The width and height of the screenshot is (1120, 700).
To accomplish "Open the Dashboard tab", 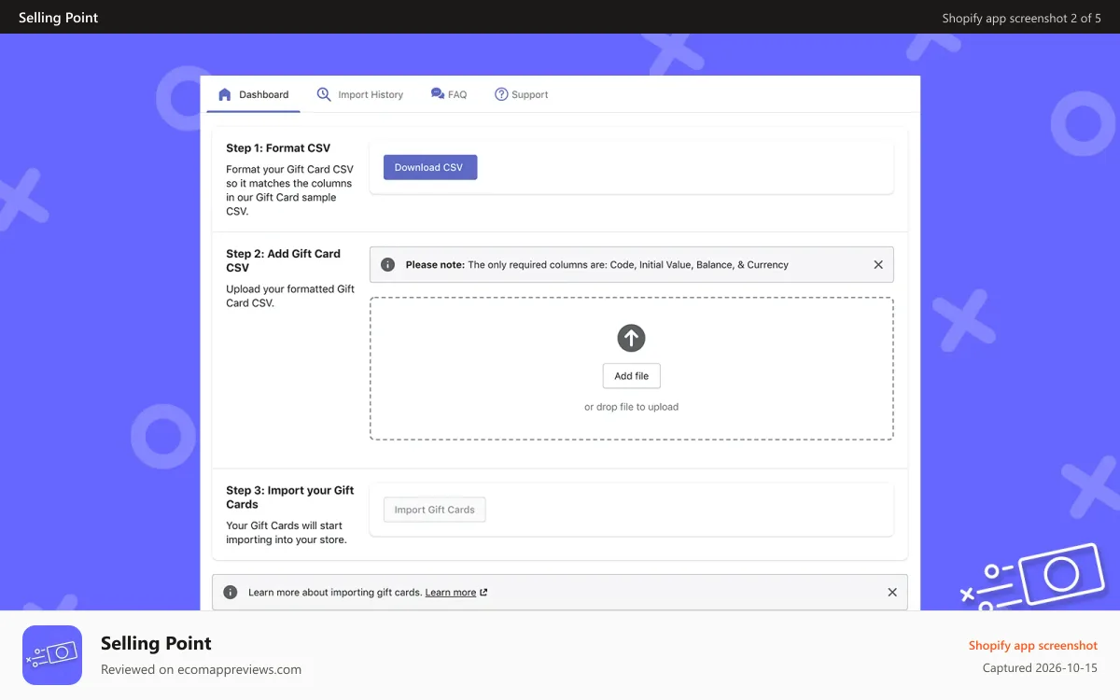I will 254,94.
